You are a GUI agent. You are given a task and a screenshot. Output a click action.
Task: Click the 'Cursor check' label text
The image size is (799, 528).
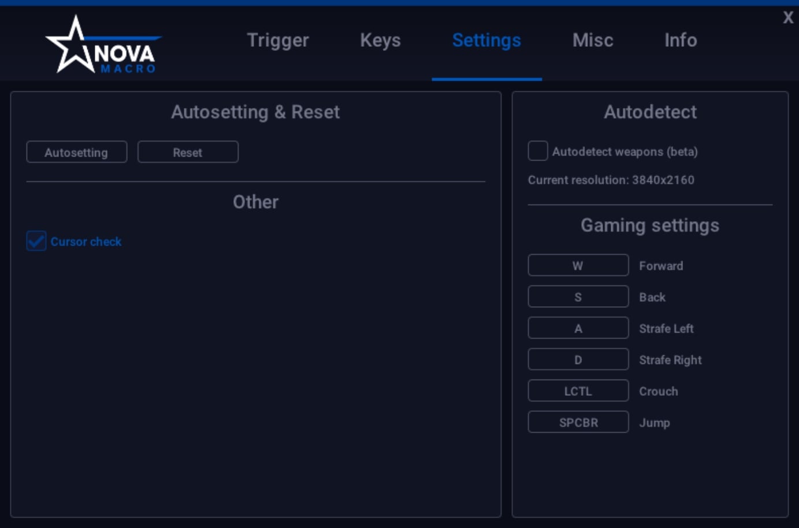coord(86,241)
